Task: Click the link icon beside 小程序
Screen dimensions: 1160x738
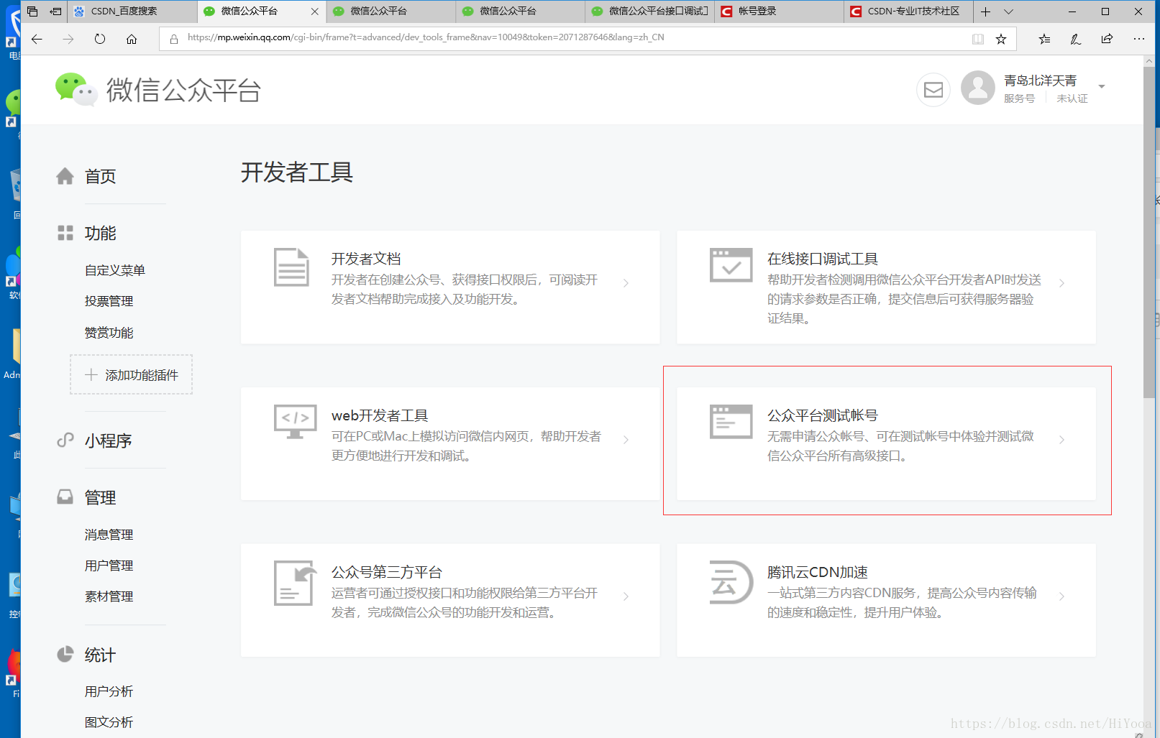Action: pos(65,441)
